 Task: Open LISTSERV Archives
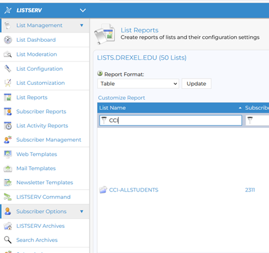[x=41, y=226]
